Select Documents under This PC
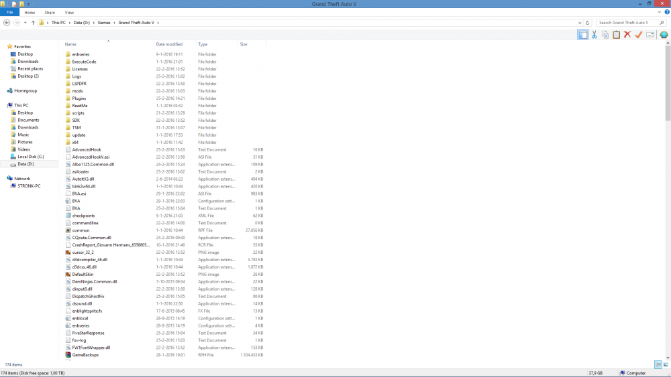Screen dimensions: 671x377 (28, 120)
